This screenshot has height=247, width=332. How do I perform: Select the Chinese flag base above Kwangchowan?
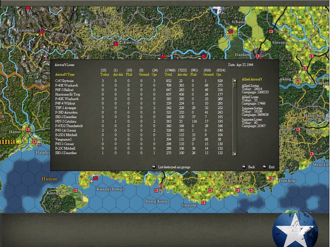click(96, 178)
